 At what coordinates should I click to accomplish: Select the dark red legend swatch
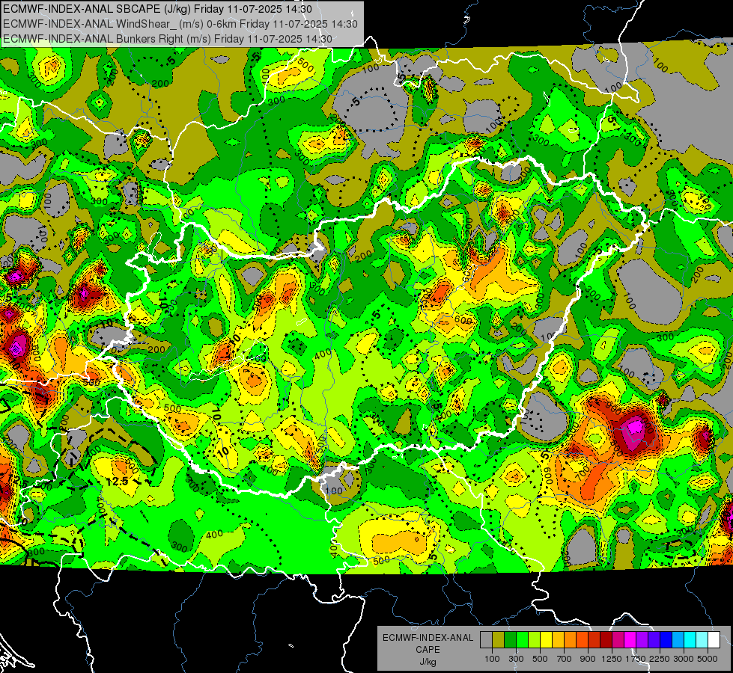606,640
